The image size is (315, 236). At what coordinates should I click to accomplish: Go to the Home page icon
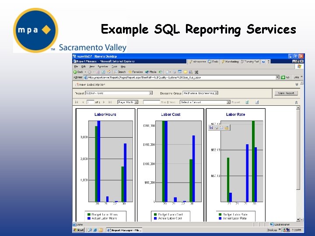pos(109,72)
